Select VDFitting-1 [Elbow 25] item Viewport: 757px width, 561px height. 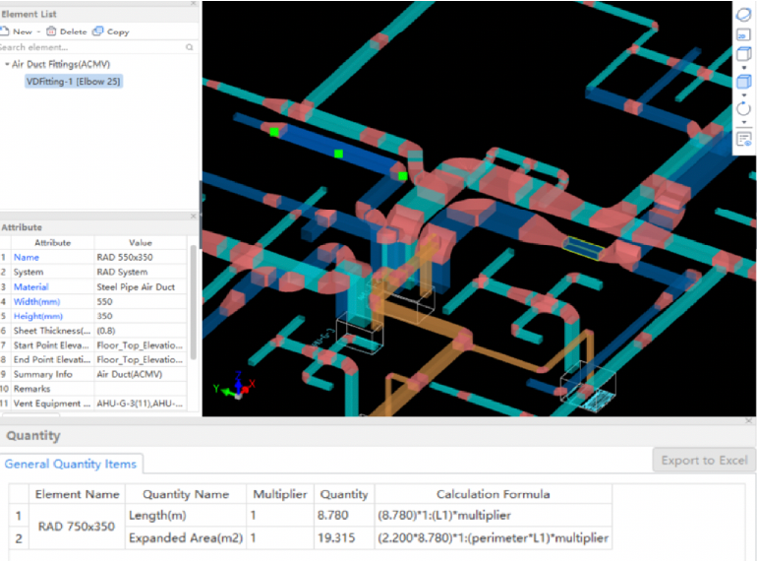coord(74,82)
